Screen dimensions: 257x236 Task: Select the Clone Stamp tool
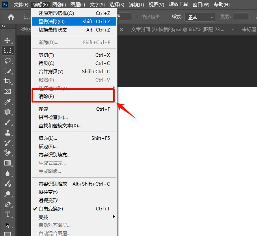pyautogui.click(x=7, y=132)
